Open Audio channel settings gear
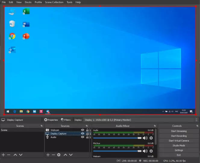200x163 pixels. 151,138
